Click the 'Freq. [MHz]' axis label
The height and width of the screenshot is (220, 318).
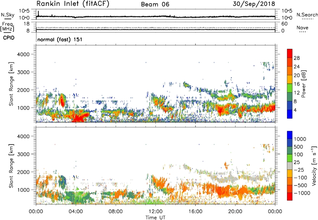(x=7, y=27)
